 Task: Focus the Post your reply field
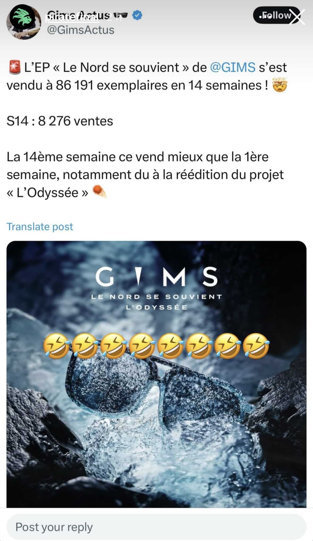coord(156,526)
